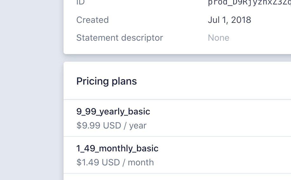Screen dimensions: 291x180
Task: Click the Pricing plans heading
Action: [106, 81]
